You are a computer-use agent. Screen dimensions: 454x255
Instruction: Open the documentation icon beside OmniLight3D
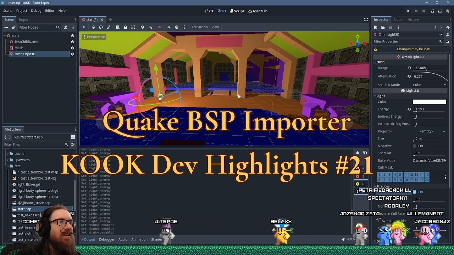click(448, 34)
